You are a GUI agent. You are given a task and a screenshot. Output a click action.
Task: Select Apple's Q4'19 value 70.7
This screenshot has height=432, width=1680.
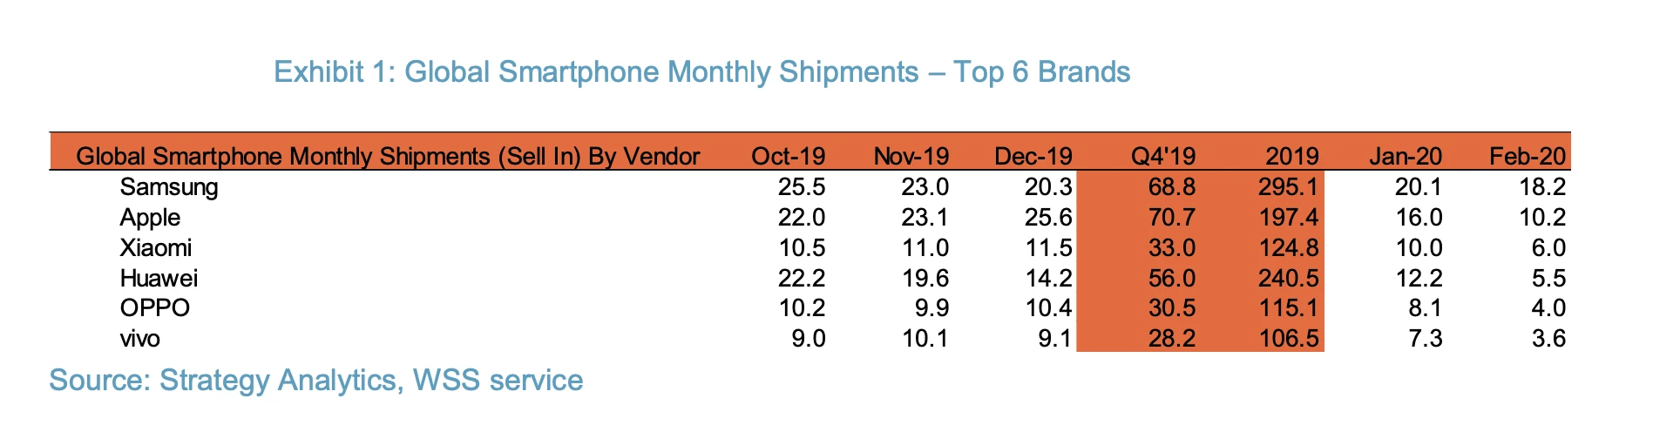1172,218
